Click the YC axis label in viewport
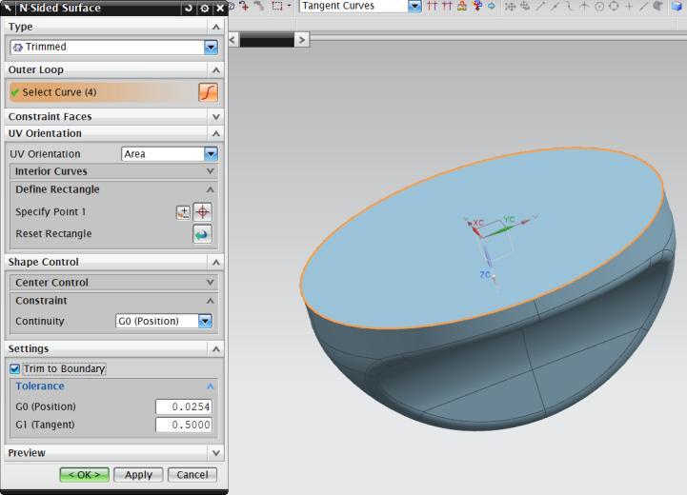The image size is (687, 495). 509,219
